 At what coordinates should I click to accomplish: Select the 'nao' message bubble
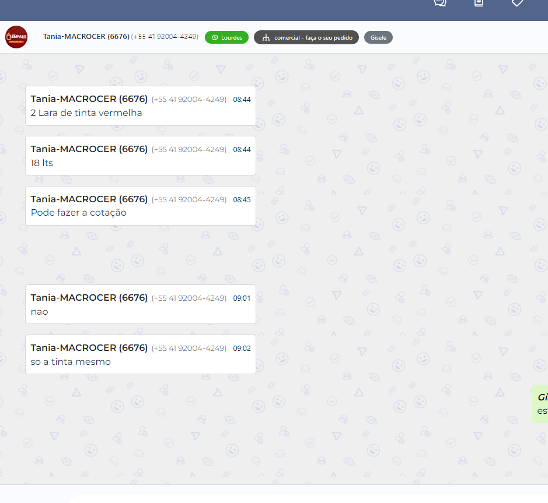40,312
